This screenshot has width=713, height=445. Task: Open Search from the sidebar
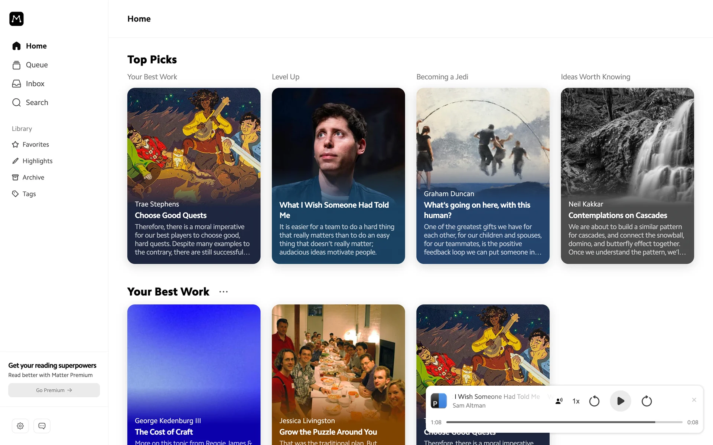click(x=30, y=102)
